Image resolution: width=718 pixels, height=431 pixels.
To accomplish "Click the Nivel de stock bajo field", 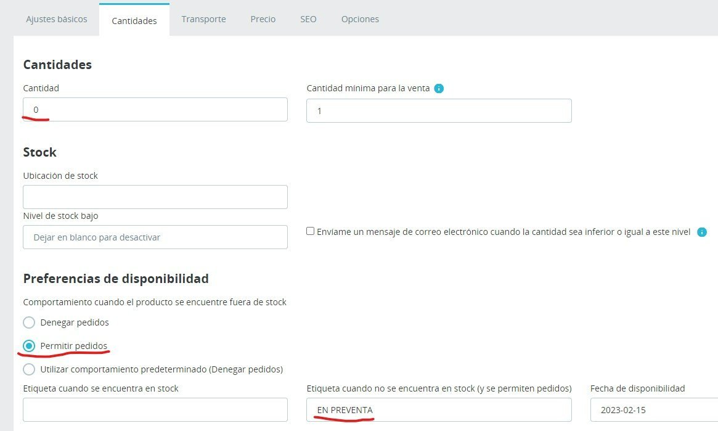I will click(x=155, y=237).
